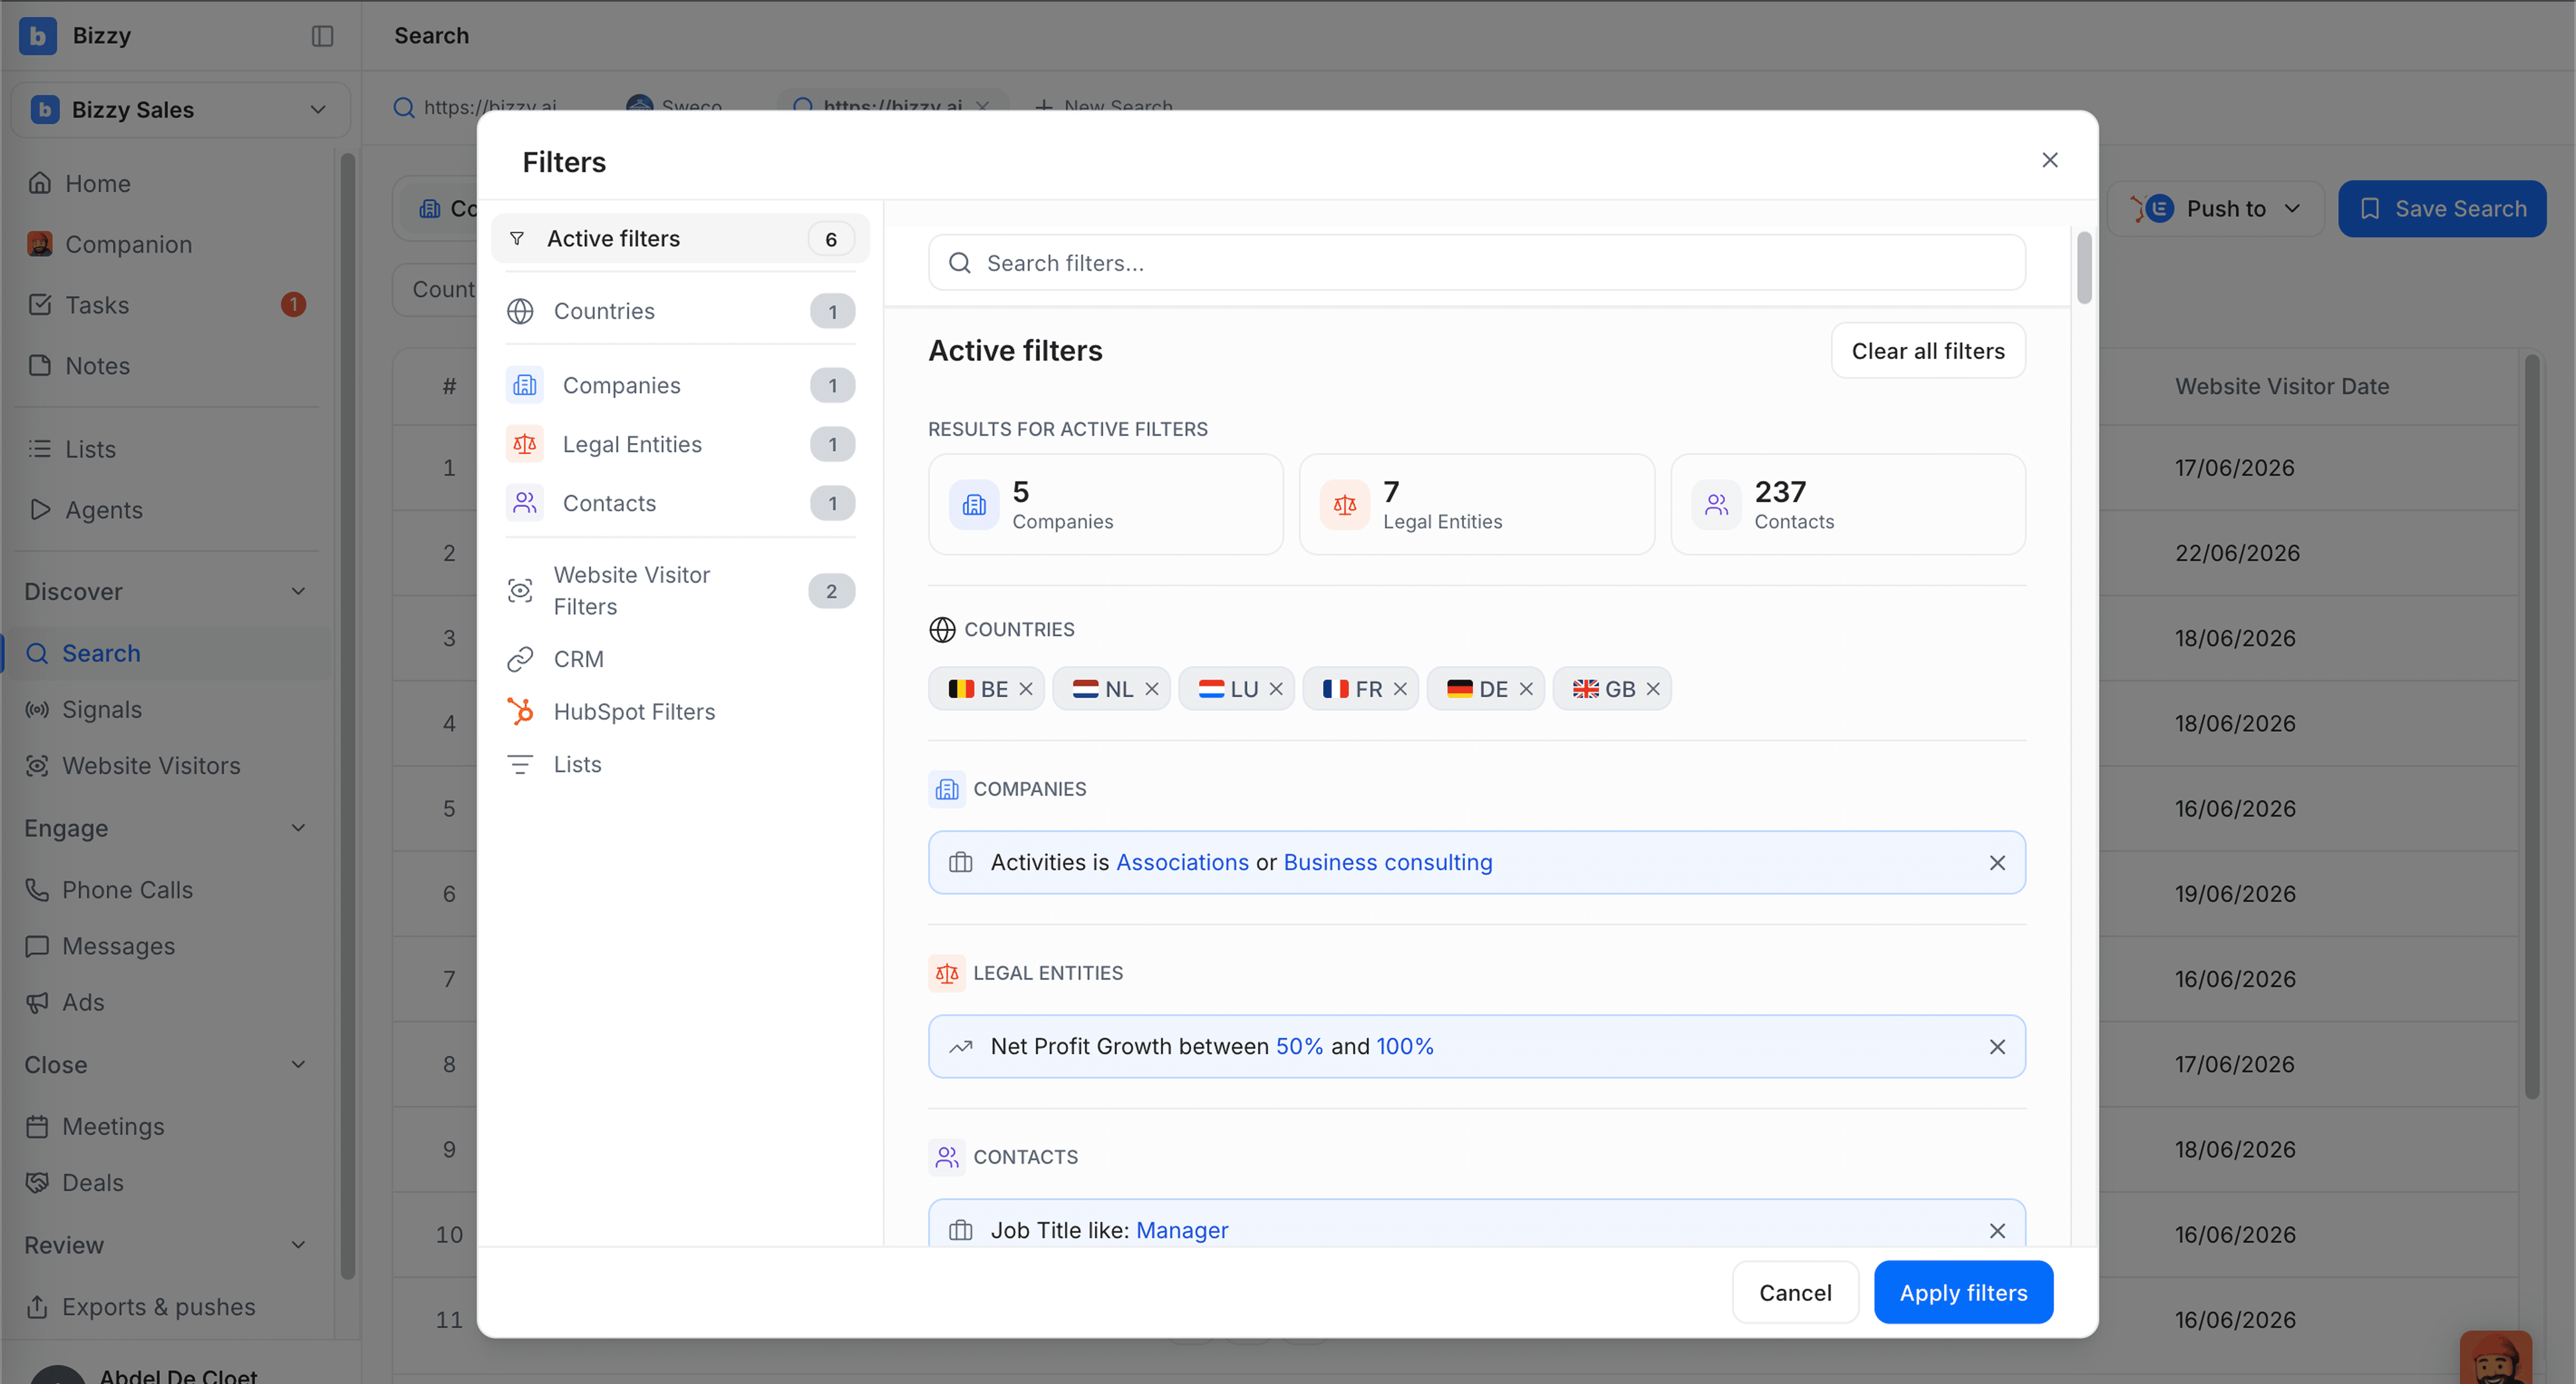This screenshot has height=1384, width=2576.
Task: Click the 50% net profit value
Action: click(x=1299, y=1047)
